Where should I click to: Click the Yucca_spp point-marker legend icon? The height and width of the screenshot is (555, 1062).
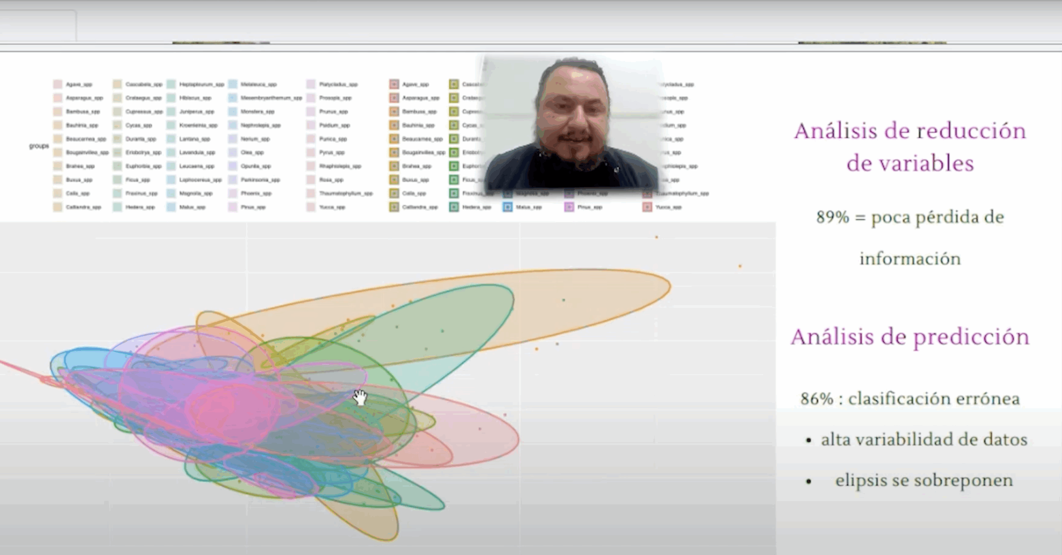tap(647, 207)
